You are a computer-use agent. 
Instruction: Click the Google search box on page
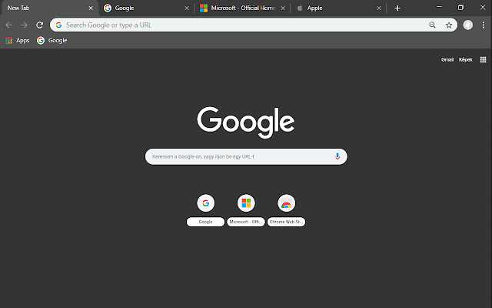tap(246, 156)
